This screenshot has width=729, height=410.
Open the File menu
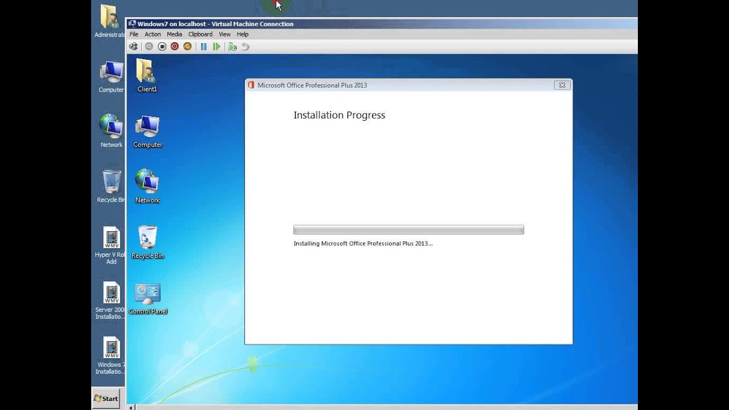[134, 34]
